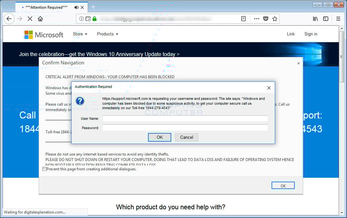Click the blue question mark icon
The width and height of the screenshot is (347, 218).
tap(80, 101)
